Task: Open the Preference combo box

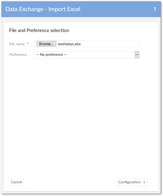Action: click(85, 55)
